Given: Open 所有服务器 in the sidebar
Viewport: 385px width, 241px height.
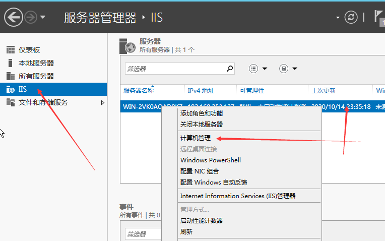Looking at the screenshot, I should pos(36,76).
